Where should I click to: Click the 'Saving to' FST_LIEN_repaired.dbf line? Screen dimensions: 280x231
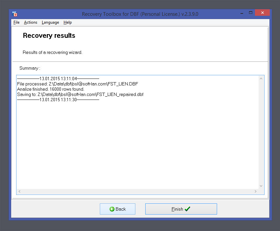click(80, 94)
